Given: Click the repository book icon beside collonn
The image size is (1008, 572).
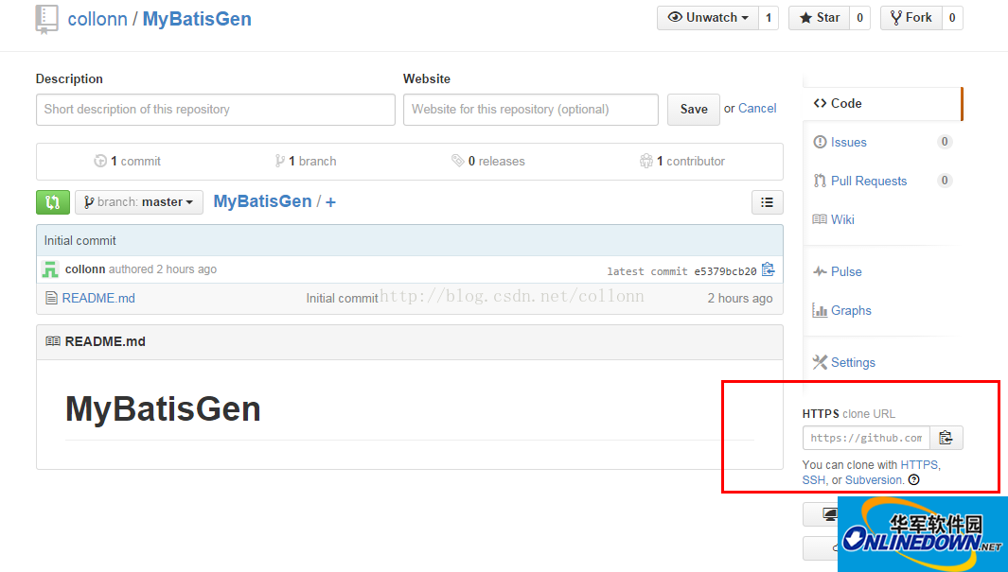Looking at the screenshot, I should 46,19.
